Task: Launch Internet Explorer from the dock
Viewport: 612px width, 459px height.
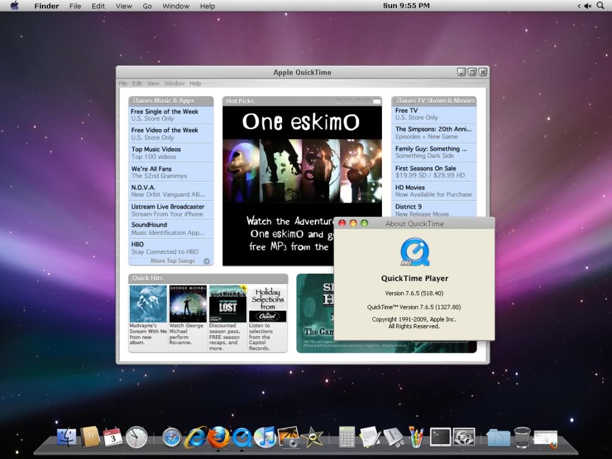Action: click(x=195, y=437)
